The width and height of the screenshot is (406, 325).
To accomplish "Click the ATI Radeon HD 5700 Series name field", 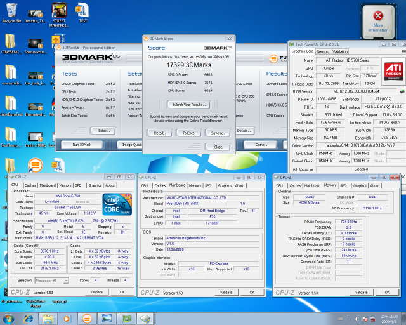I will 347,60.
